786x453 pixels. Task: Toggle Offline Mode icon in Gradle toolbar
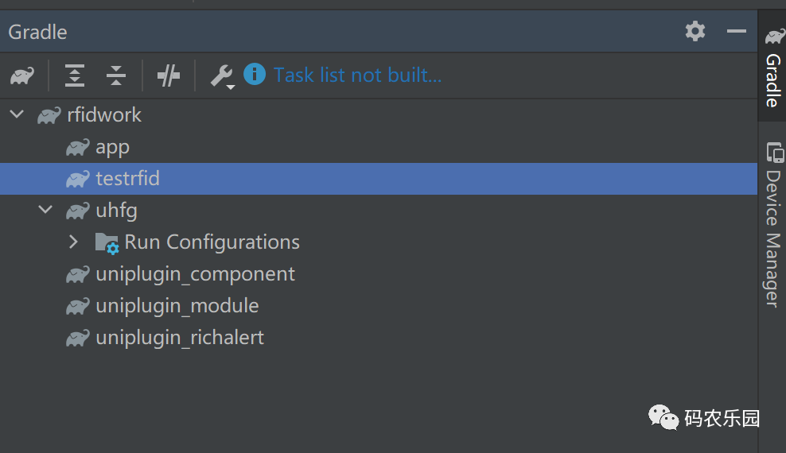tap(169, 75)
